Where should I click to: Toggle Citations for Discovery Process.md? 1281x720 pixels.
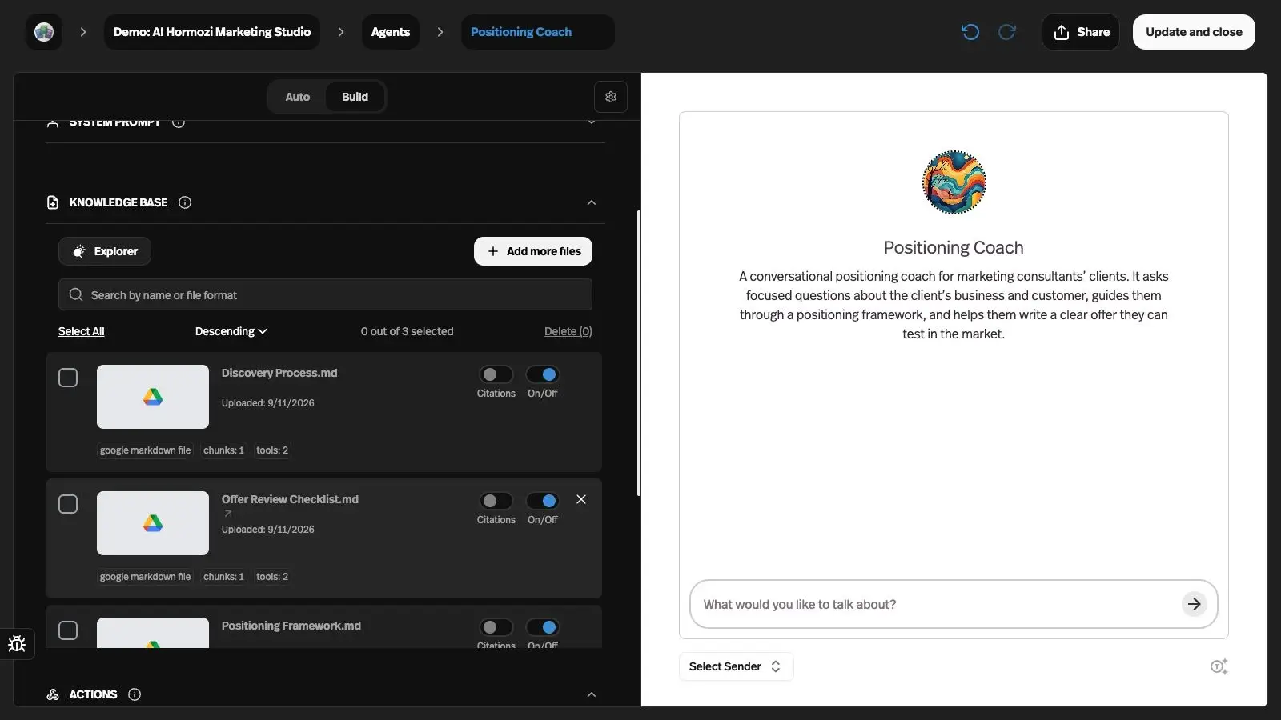tap(496, 374)
